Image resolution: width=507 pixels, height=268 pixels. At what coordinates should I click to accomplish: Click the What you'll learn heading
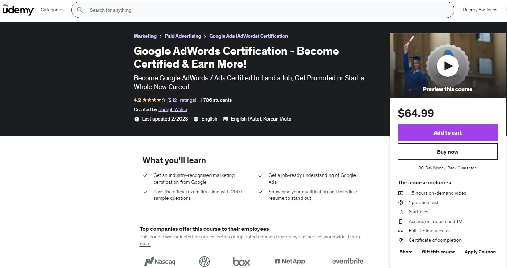point(174,160)
